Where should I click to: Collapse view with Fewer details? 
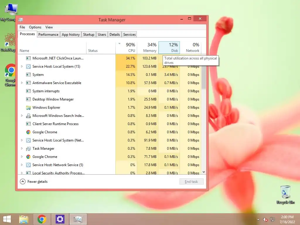[34, 182]
